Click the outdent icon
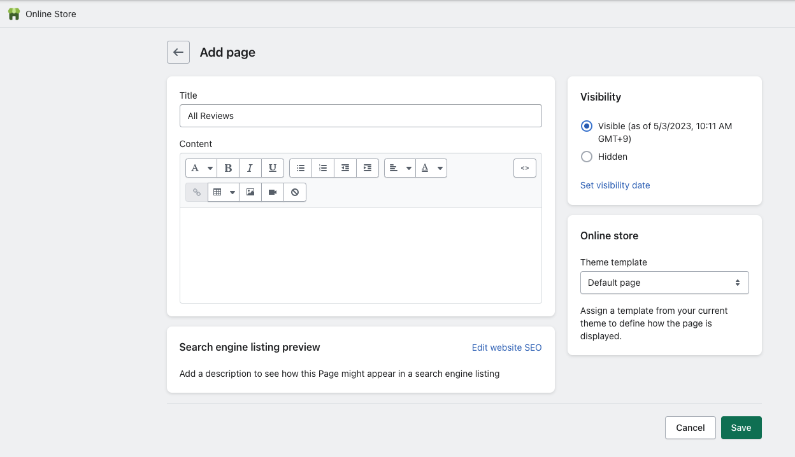 coord(345,168)
